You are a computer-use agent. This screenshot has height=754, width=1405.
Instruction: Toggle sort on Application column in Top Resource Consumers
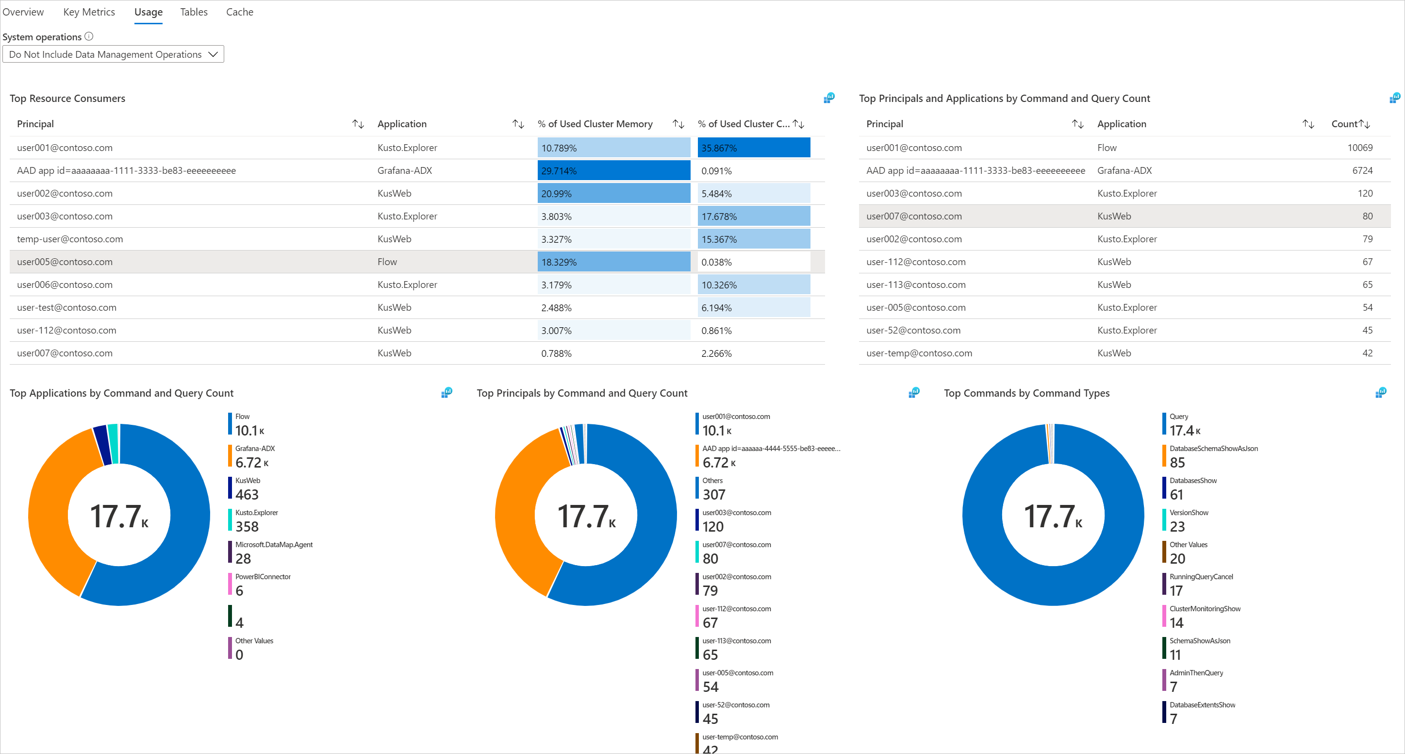tap(518, 124)
